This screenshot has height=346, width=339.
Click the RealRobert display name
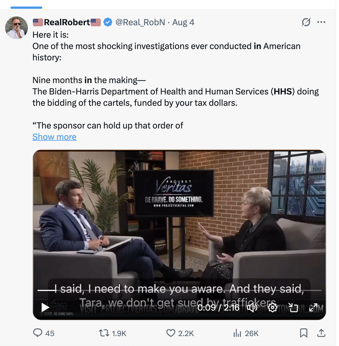[x=67, y=22]
